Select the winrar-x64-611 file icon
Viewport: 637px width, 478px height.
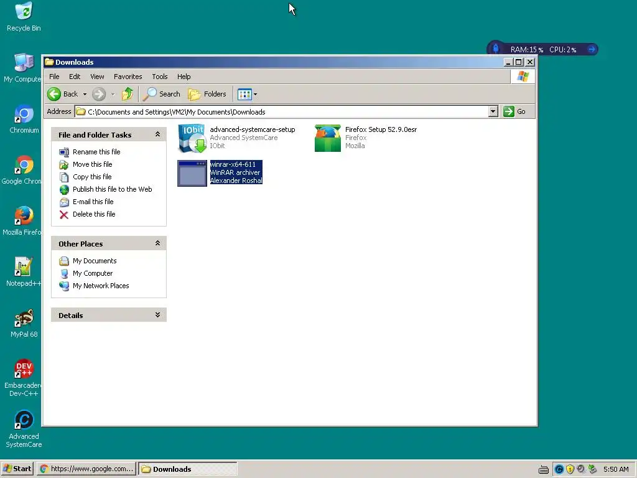(x=192, y=173)
